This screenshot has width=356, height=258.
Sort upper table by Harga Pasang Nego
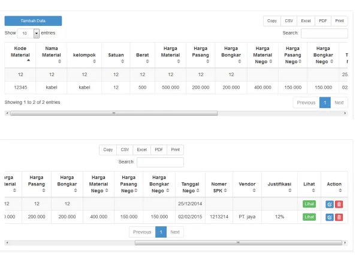click(292, 55)
